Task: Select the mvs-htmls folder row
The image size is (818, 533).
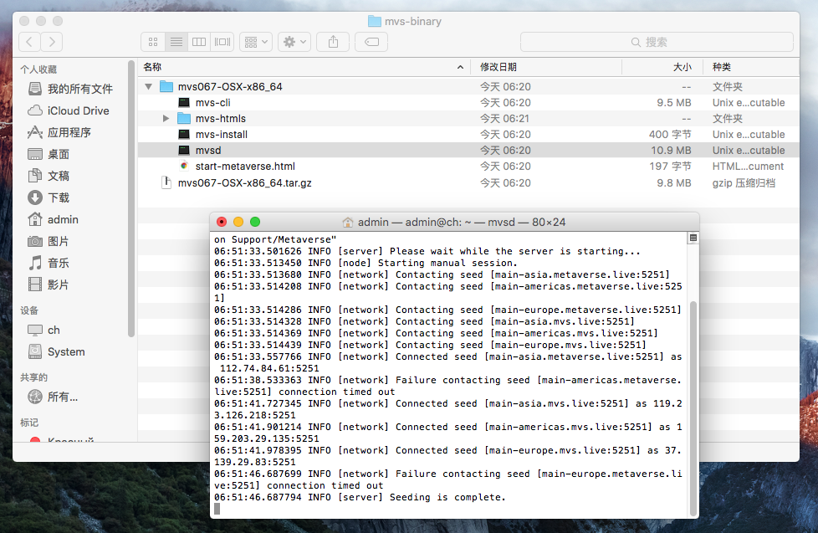Action: point(468,119)
